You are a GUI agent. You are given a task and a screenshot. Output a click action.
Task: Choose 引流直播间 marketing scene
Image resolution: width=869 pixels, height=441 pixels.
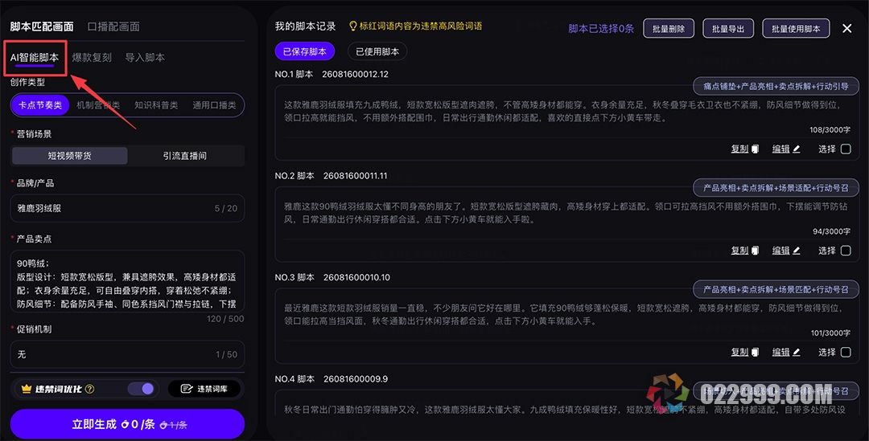point(185,156)
